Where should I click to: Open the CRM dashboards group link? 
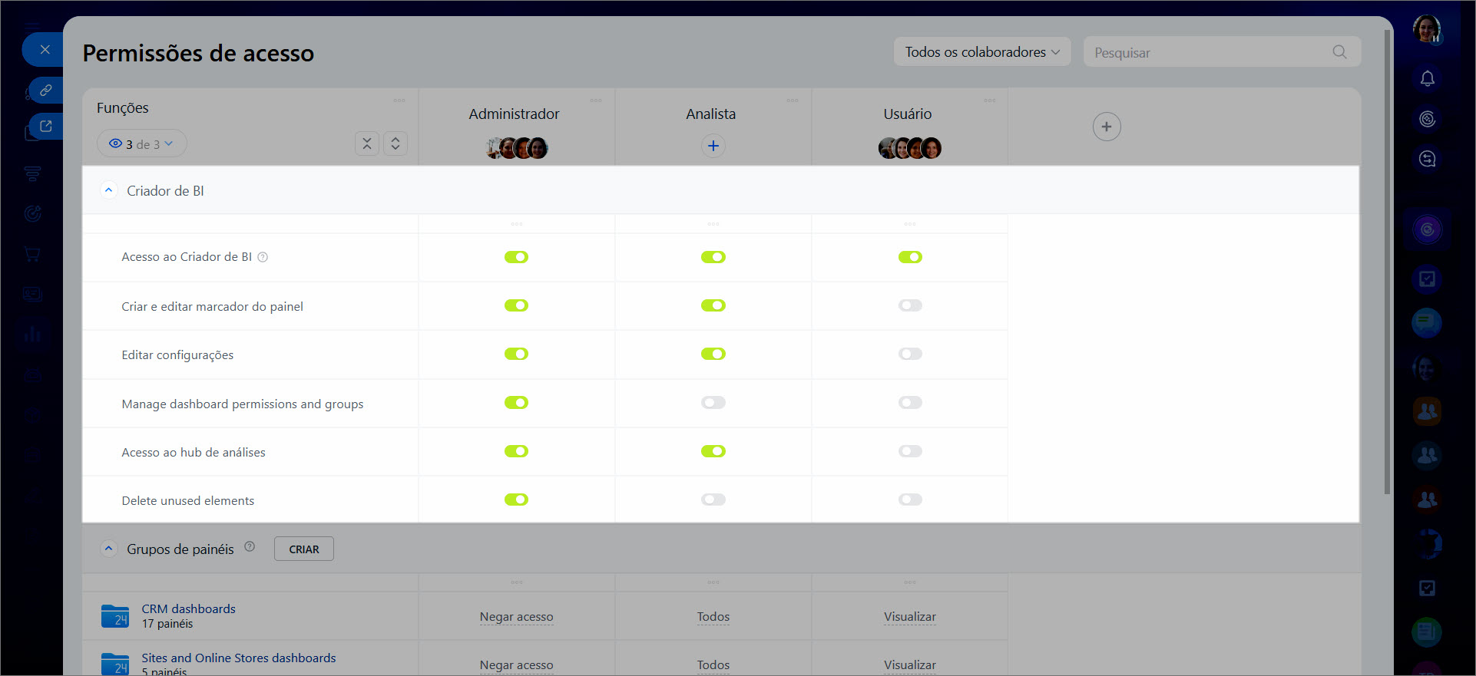(188, 608)
